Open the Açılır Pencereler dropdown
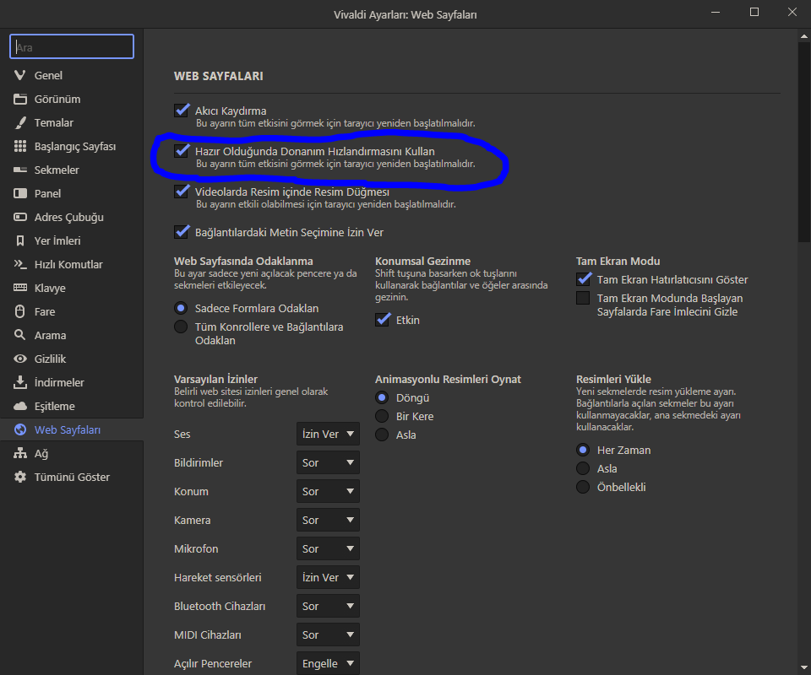This screenshot has height=675, width=811. pos(328,663)
